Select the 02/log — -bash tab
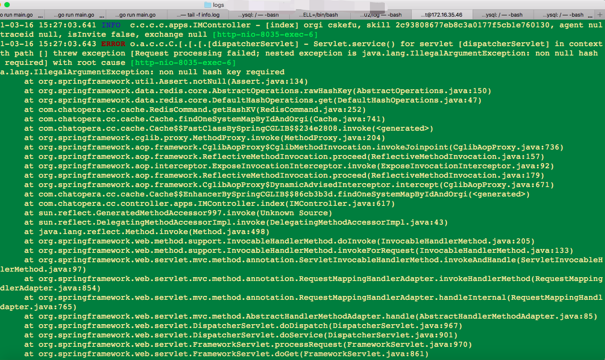 (x=381, y=15)
